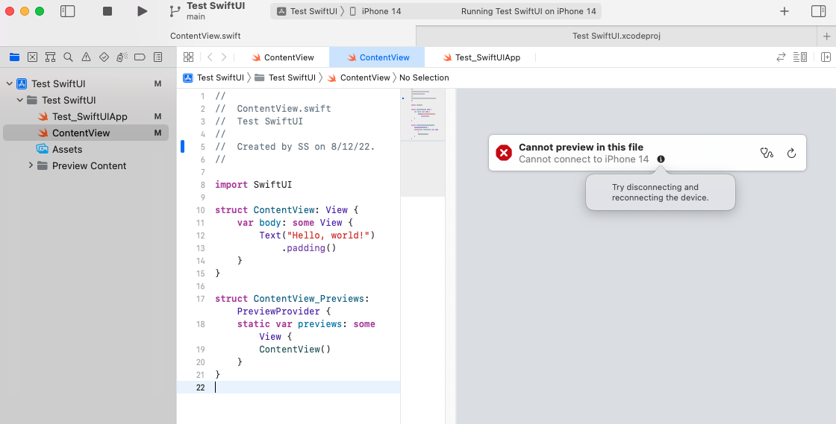Show the Test navigator
The image size is (836, 424).
(x=104, y=57)
